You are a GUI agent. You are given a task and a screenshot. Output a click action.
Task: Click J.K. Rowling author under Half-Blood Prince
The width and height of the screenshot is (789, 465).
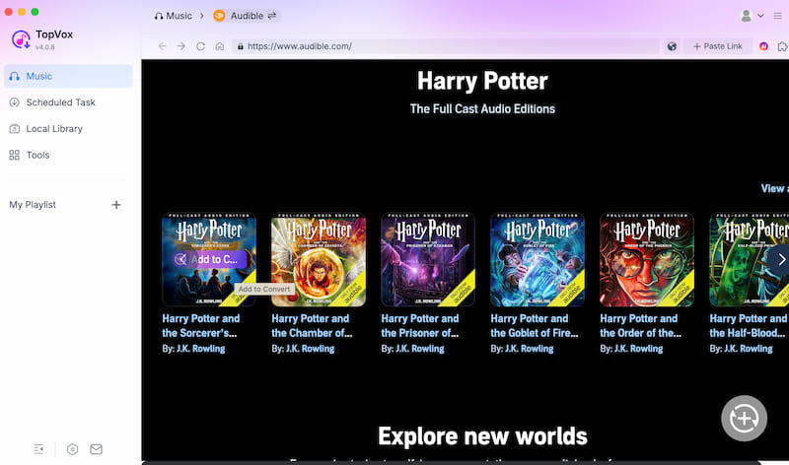click(749, 349)
